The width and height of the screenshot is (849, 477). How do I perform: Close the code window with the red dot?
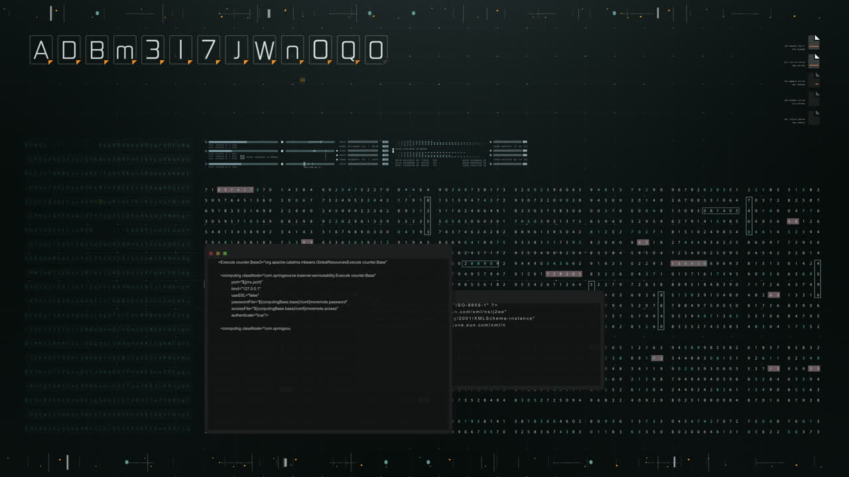tap(211, 253)
